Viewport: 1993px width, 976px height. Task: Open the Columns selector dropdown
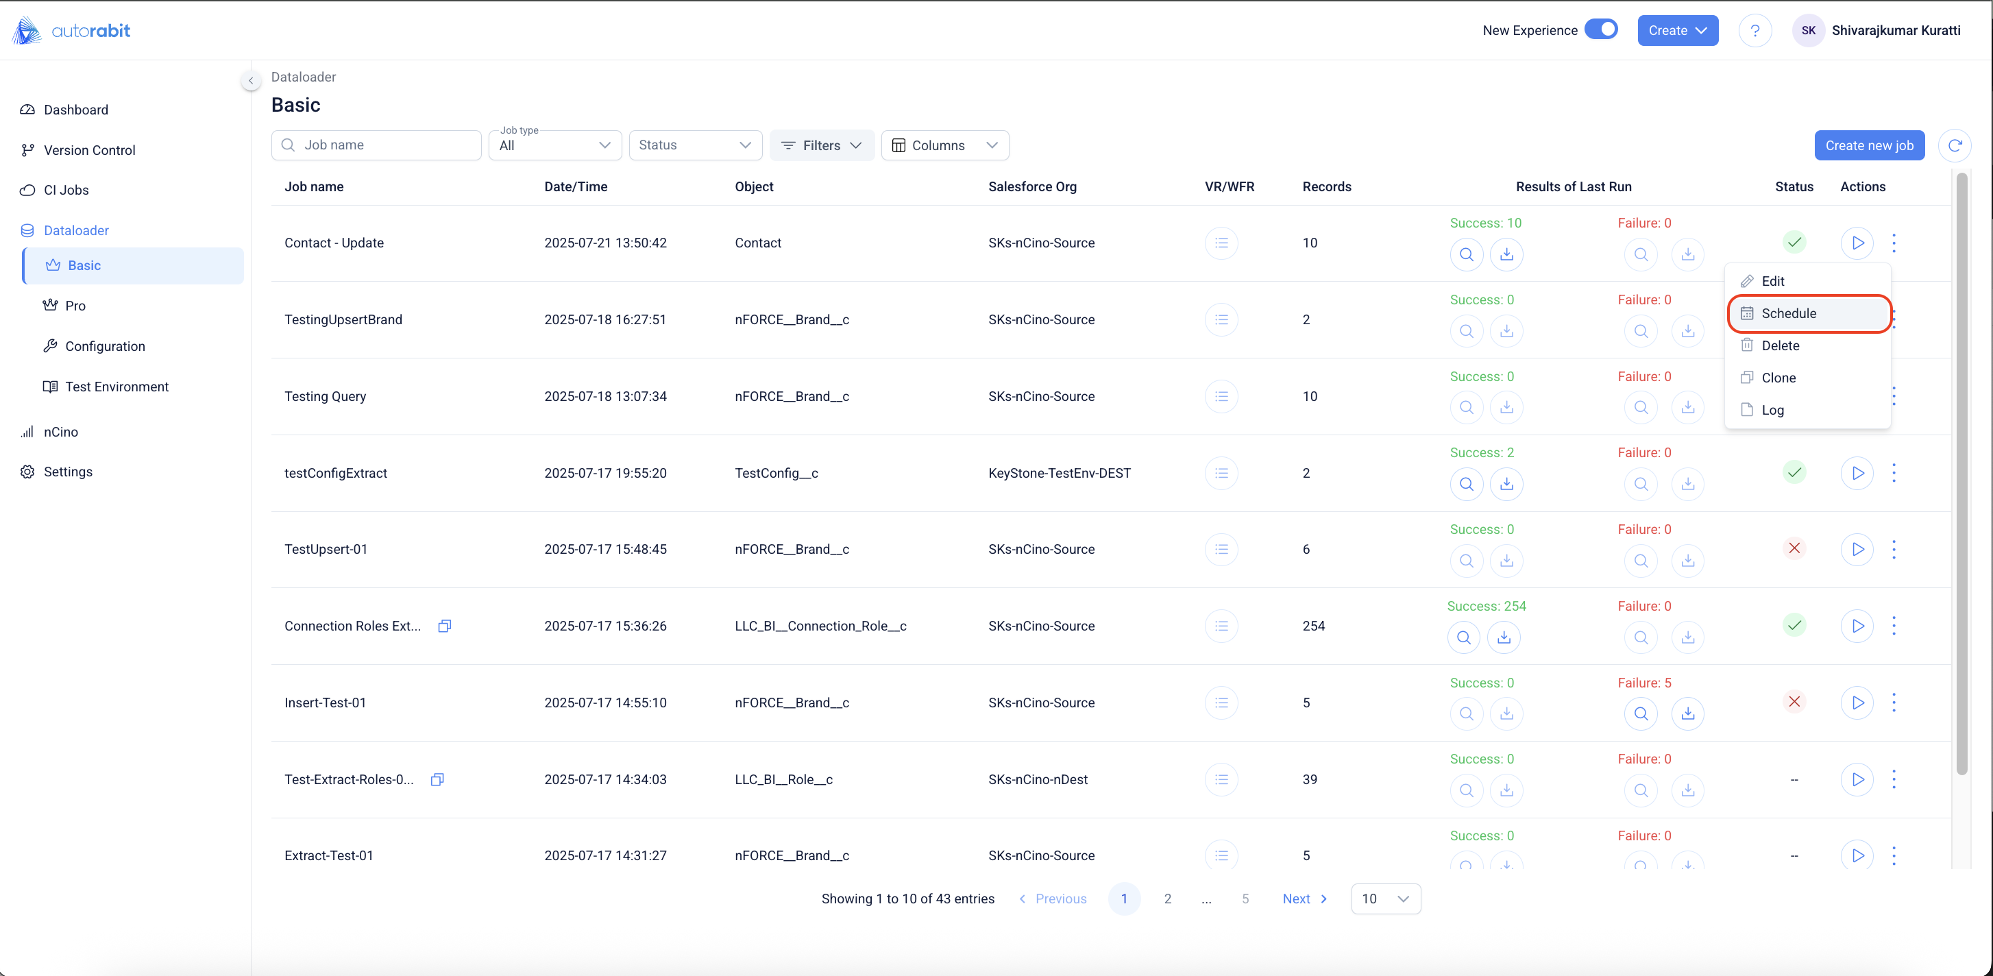pos(944,145)
